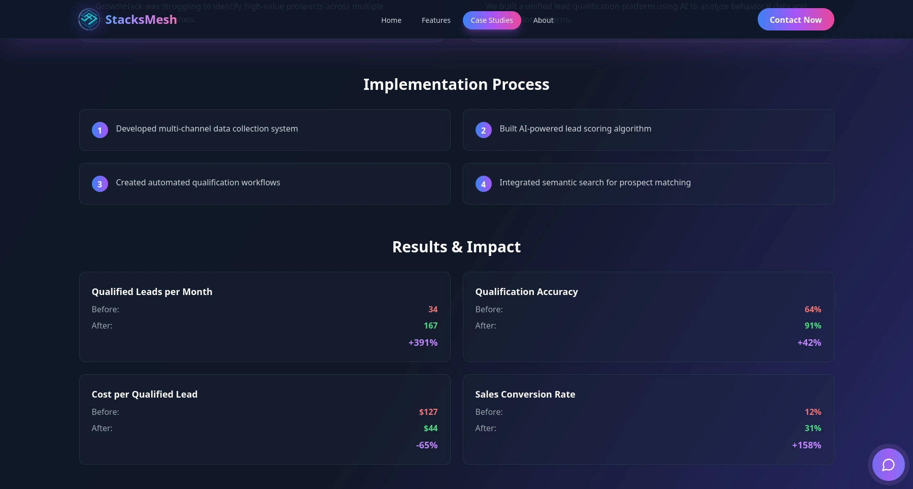
Task: Open the chat bubble widget
Action: tap(888, 465)
